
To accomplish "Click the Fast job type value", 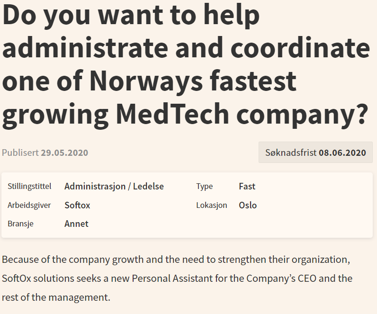I will tap(247, 186).
